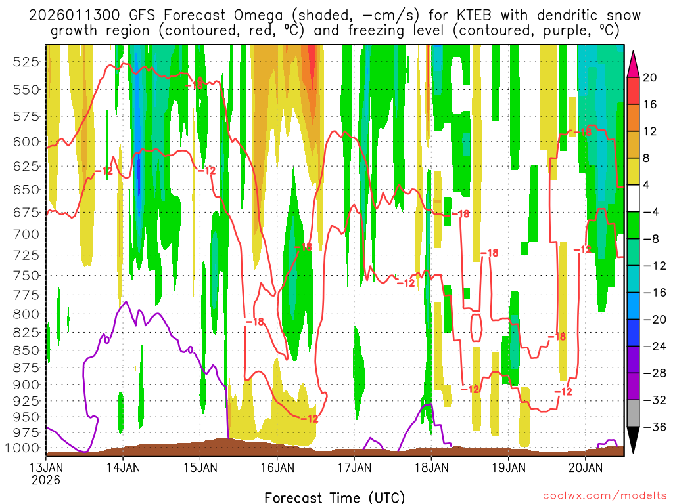Click the coolwx.com/modelts link
The image size is (673, 504).
point(605,496)
